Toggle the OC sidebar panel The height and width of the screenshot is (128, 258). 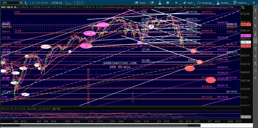point(255,48)
